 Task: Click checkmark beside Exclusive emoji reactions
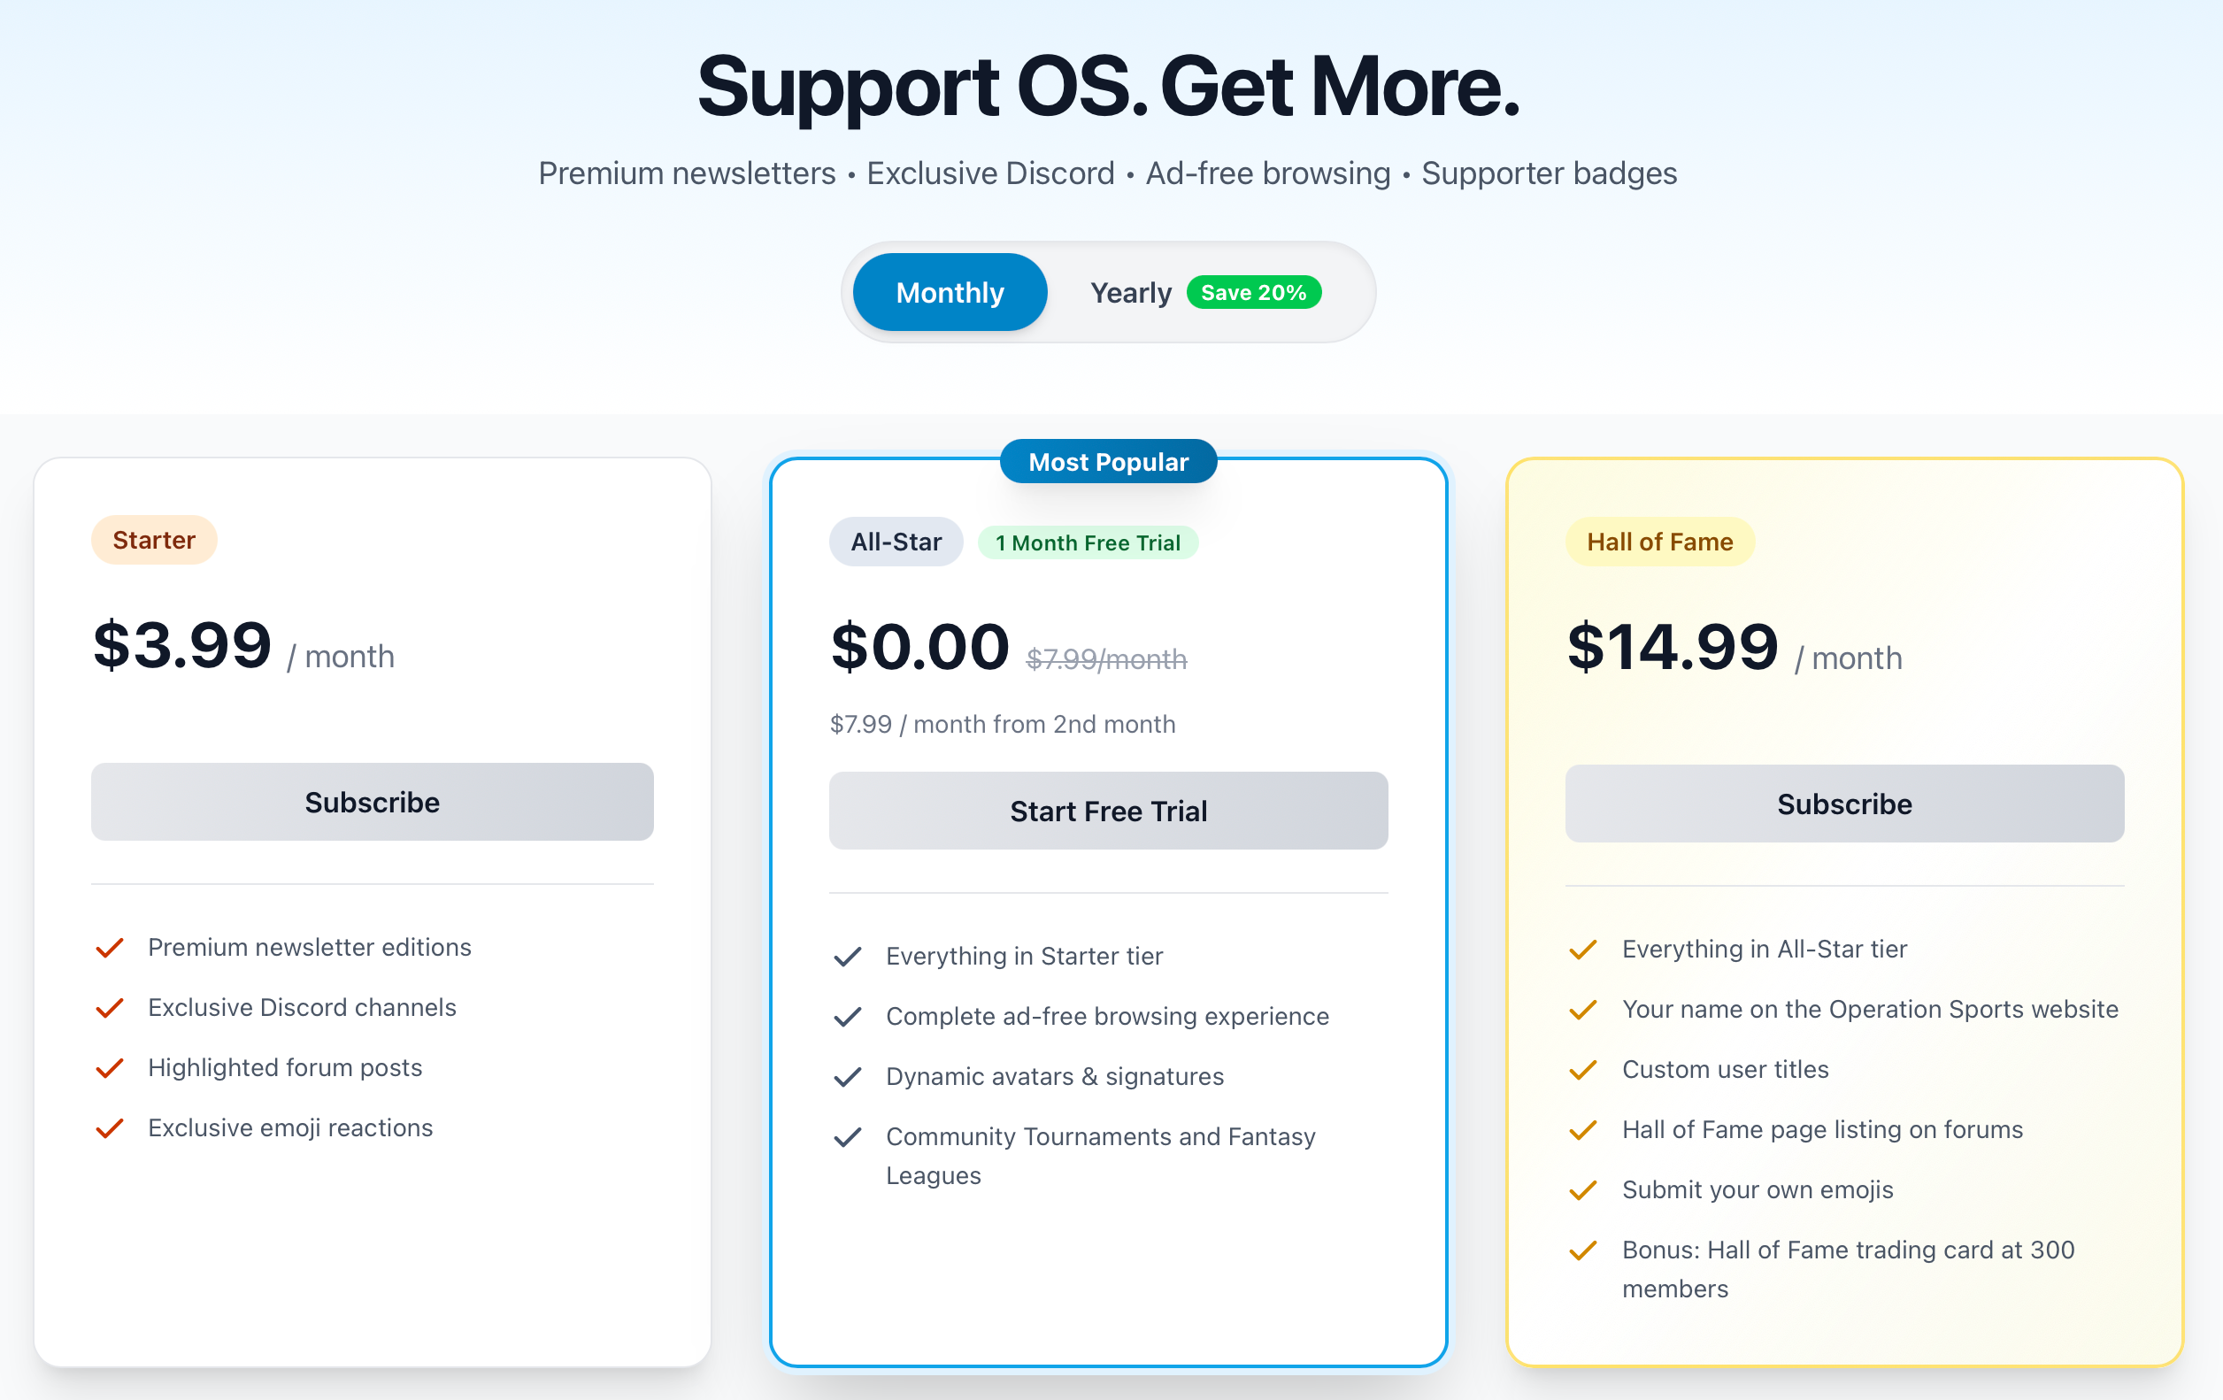coord(110,1127)
